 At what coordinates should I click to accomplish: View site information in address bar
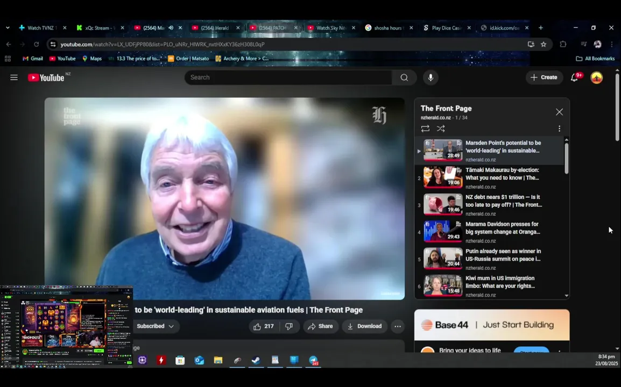pos(53,44)
